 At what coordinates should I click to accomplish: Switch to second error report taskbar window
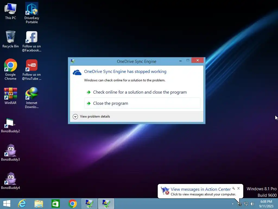point(106,204)
